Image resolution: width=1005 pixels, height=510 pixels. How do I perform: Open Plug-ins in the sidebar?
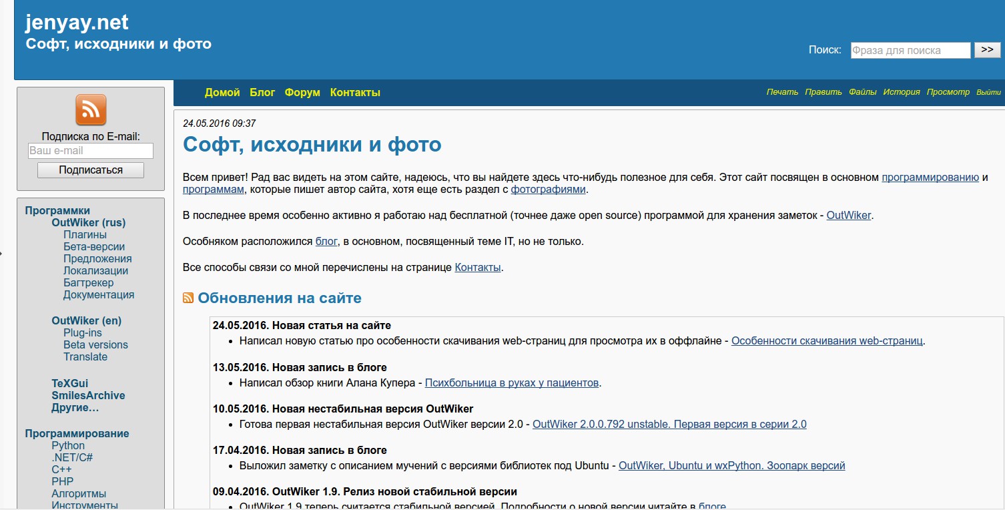[83, 333]
